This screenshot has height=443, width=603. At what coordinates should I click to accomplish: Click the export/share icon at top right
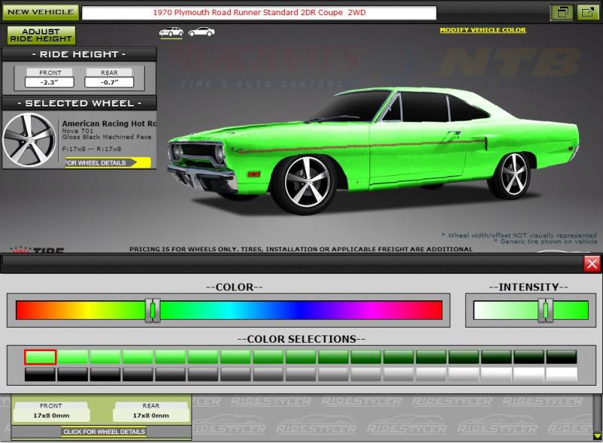point(587,12)
